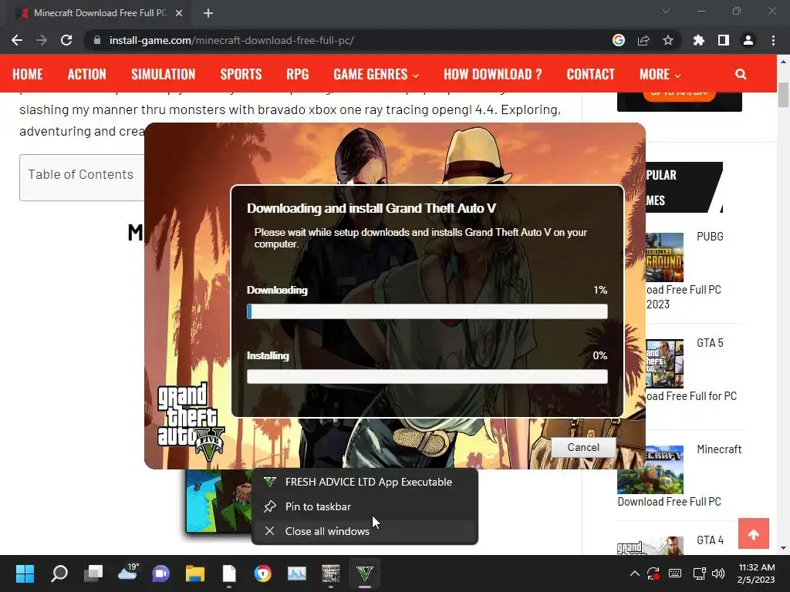Click the sync tray icon with red dot
Image resolution: width=790 pixels, height=592 pixels.
[653, 573]
